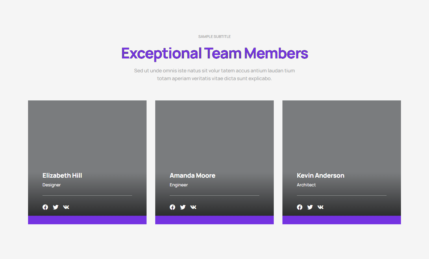Screen dimensions: 429x259
Task: Click the description paragraph below the heading
Action: [214, 75]
